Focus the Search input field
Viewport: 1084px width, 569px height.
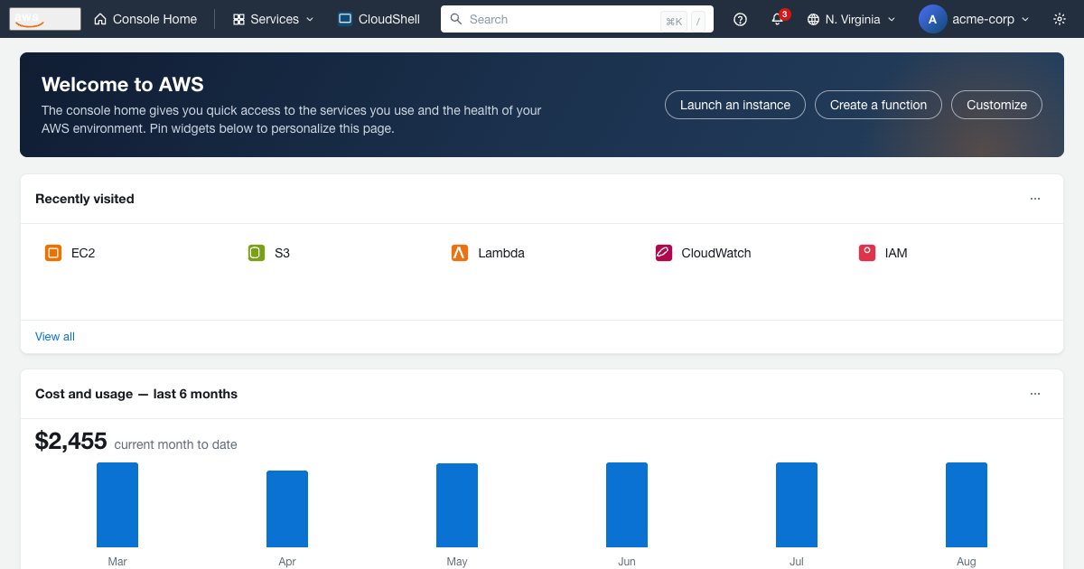(577, 19)
